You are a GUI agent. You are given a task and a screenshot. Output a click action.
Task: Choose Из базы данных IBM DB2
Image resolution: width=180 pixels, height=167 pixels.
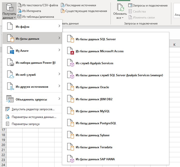click(116, 99)
